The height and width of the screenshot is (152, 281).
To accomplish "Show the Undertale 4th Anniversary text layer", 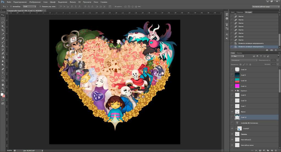I will coord(232,123).
